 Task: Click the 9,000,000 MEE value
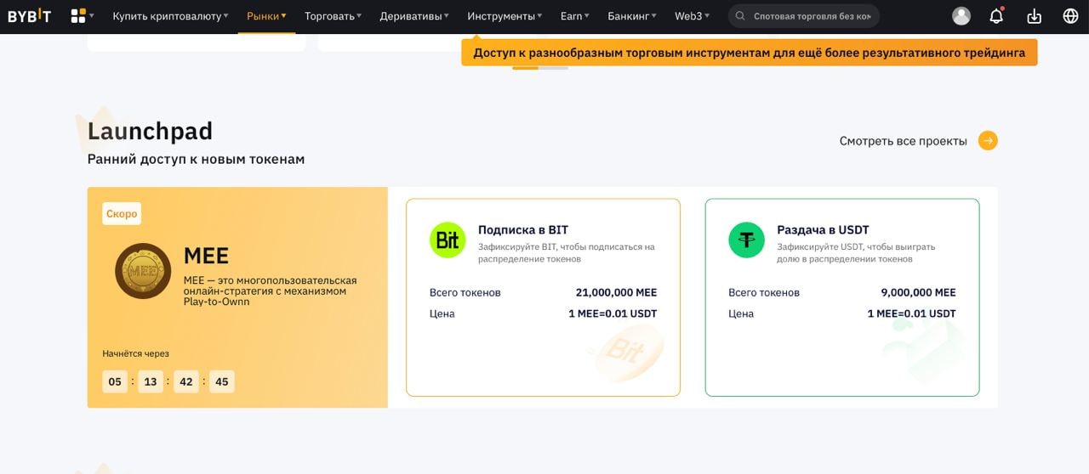[918, 292]
